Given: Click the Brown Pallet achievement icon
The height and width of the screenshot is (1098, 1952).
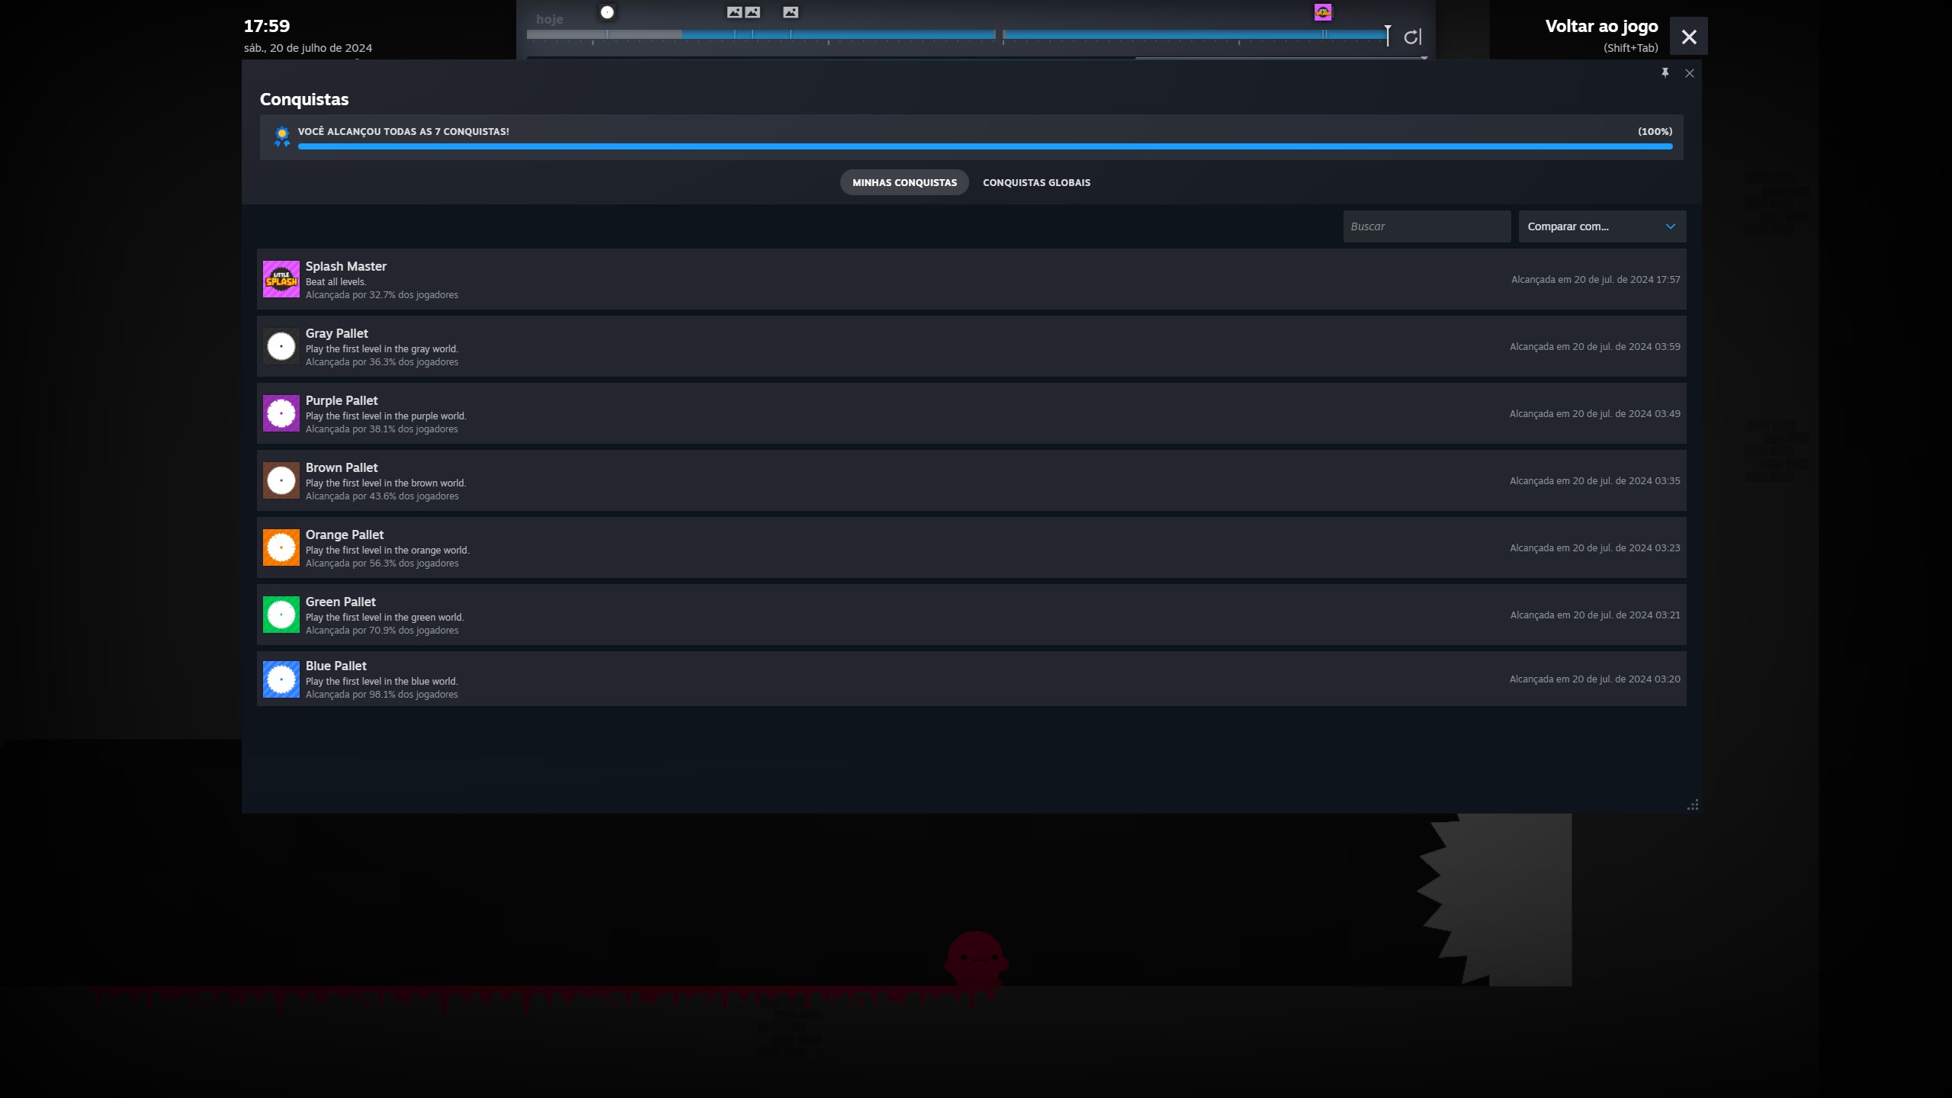Looking at the screenshot, I should [281, 480].
